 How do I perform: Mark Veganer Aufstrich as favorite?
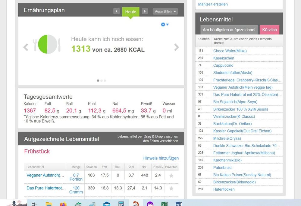coord(171,176)
